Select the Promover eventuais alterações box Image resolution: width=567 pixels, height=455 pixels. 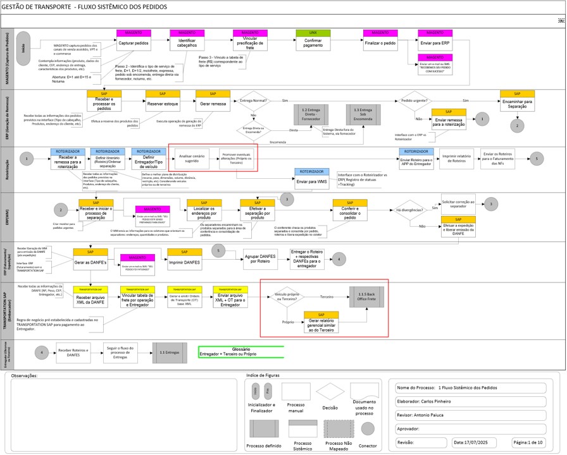[x=237, y=159]
